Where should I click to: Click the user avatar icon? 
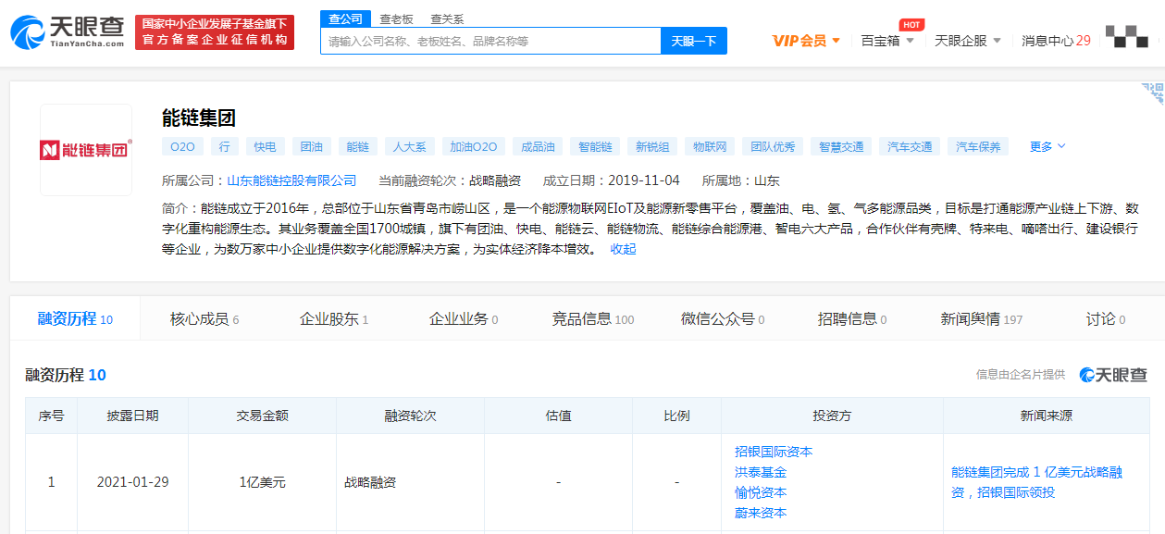pyautogui.click(x=1126, y=37)
